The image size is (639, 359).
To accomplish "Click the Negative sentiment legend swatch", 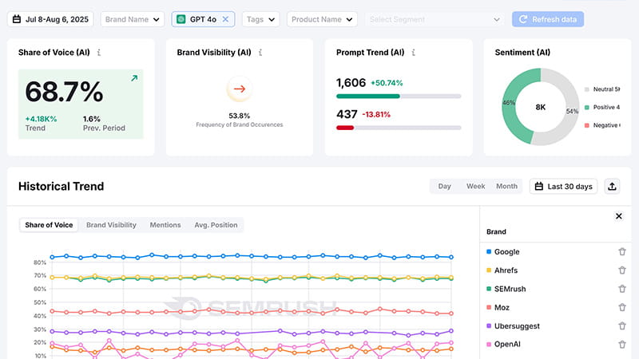I will click(587, 125).
